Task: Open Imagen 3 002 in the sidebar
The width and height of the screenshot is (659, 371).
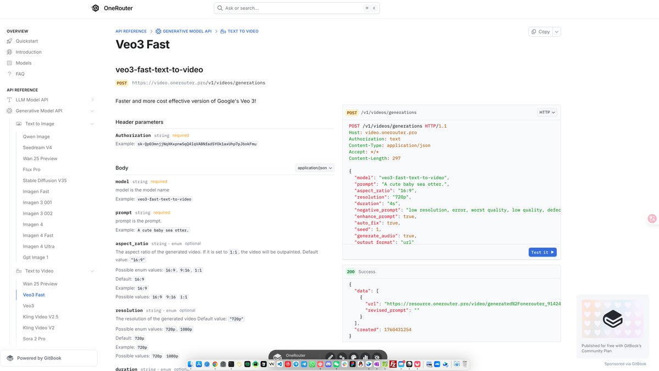Action: coord(38,214)
